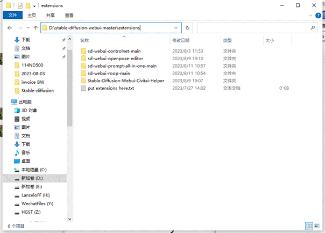The image size is (325, 233).
Task: Select the sd-webui-roop-main folder icon
Action: click(83, 74)
